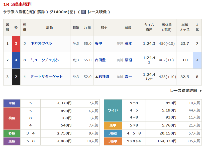
Task: Select the teal ワイド payout label
Action: click(x=113, y=110)
